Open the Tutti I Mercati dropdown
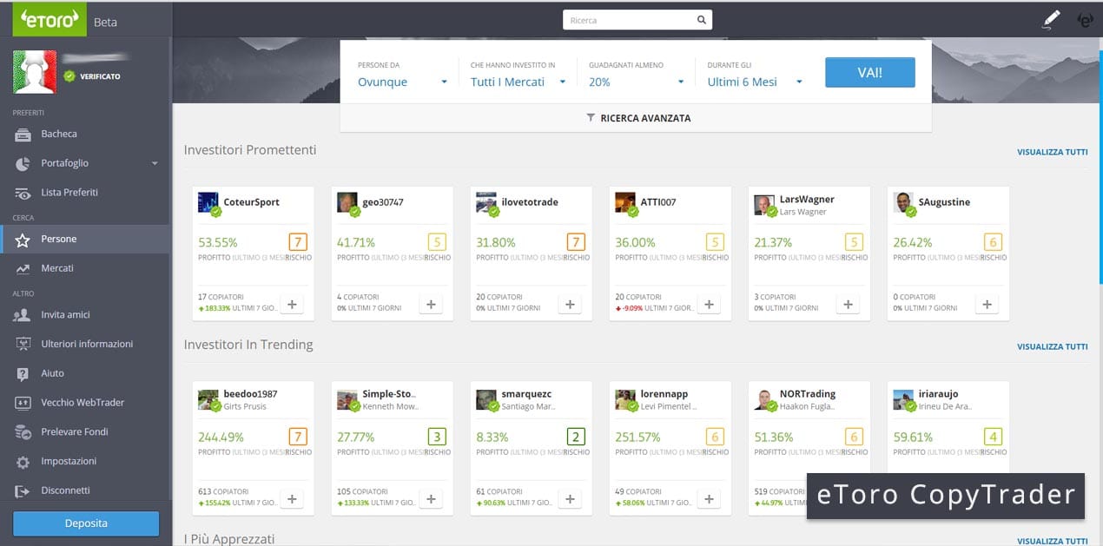The height and width of the screenshot is (546, 1103). [518, 82]
